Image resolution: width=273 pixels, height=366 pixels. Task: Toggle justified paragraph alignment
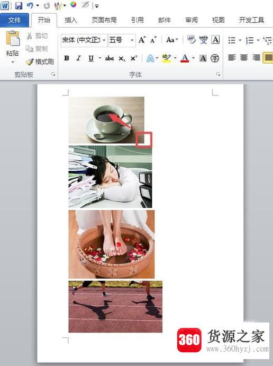(x=268, y=57)
